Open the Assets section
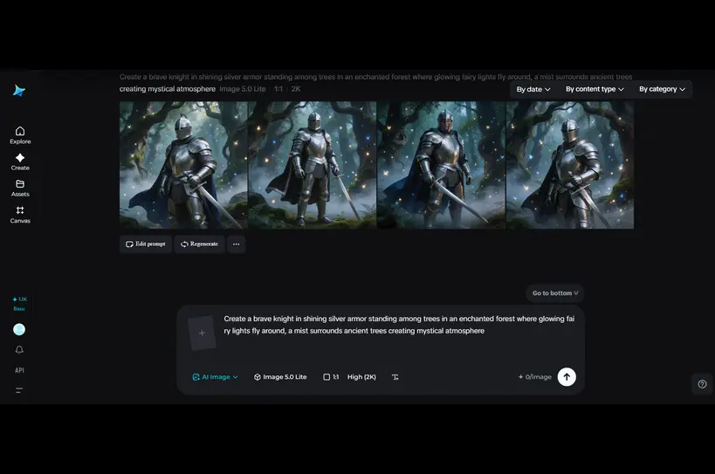This screenshot has height=474, width=715. [20, 189]
